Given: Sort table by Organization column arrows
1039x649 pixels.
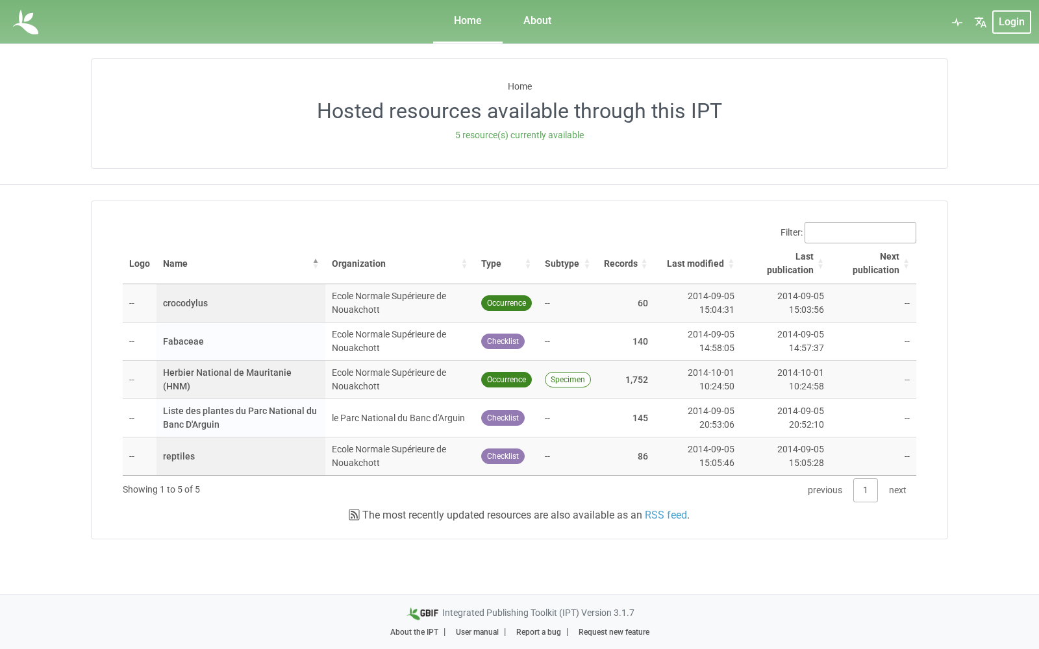Looking at the screenshot, I should click(464, 263).
